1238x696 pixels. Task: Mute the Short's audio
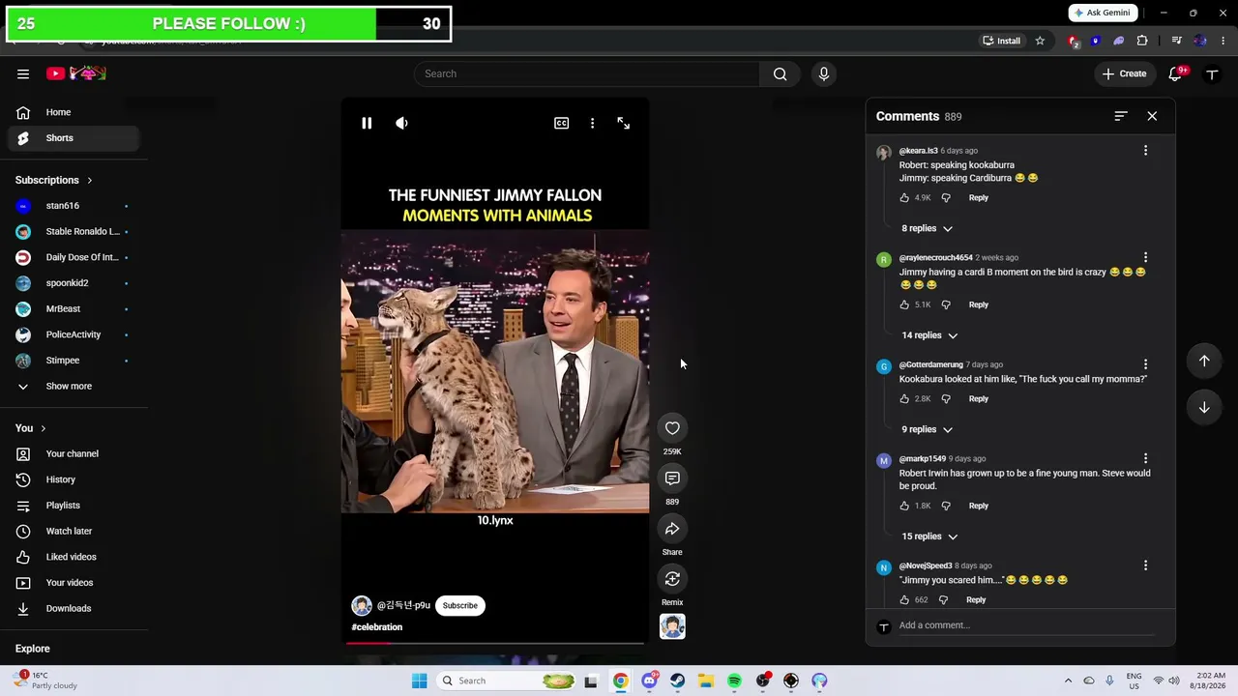click(x=401, y=123)
